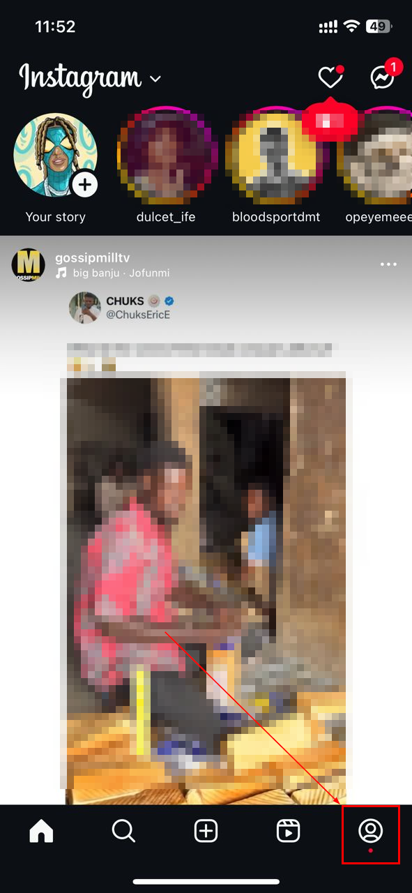
Task: Open the notifications heart icon
Action: (330, 77)
